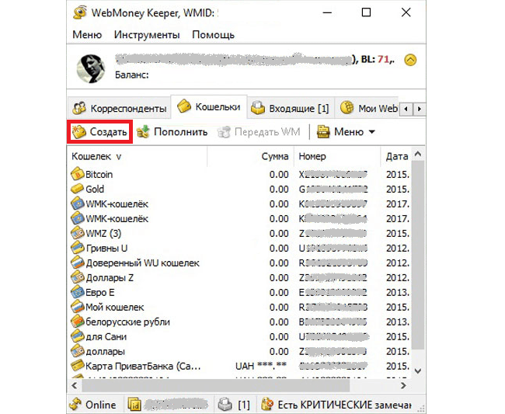
Task: Select the Евро E wallet name
Action: click(100, 293)
